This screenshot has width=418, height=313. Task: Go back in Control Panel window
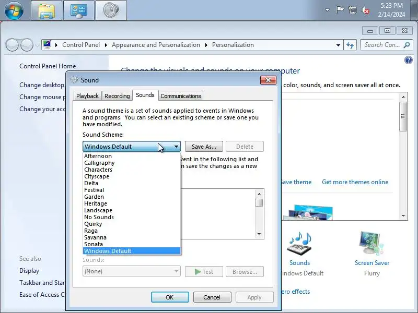12,45
